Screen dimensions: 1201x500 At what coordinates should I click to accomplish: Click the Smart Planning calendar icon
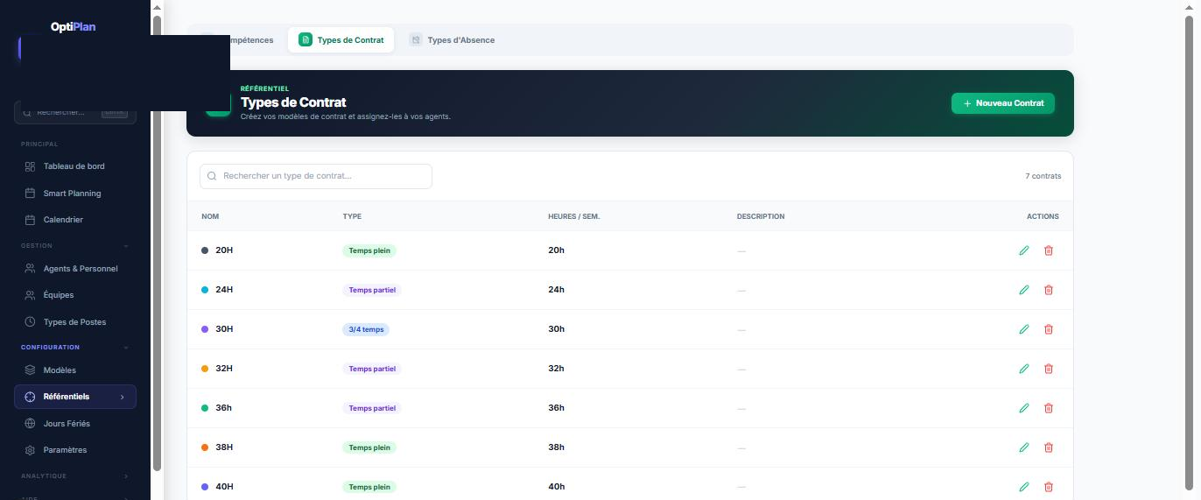tap(30, 194)
